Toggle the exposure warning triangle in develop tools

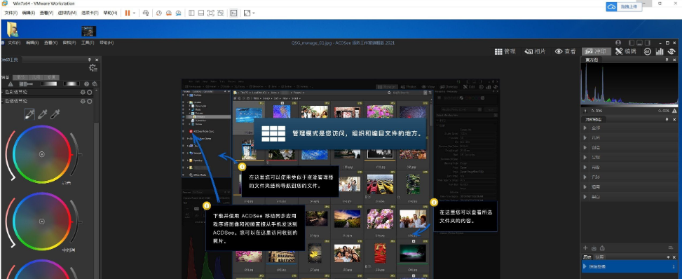11,83
